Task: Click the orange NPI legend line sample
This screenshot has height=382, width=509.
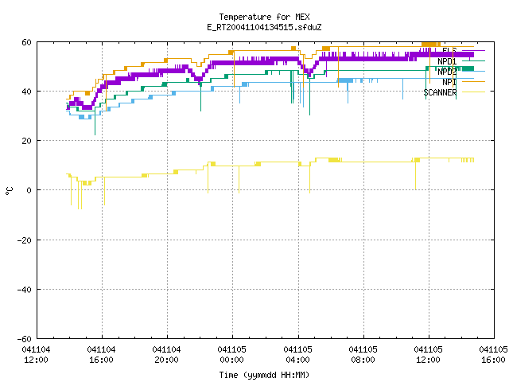Action: pyautogui.click(x=473, y=81)
